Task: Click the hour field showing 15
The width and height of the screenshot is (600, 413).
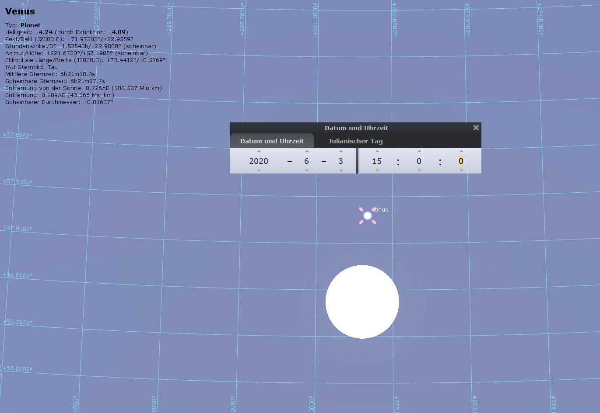Action: (x=377, y=161)
